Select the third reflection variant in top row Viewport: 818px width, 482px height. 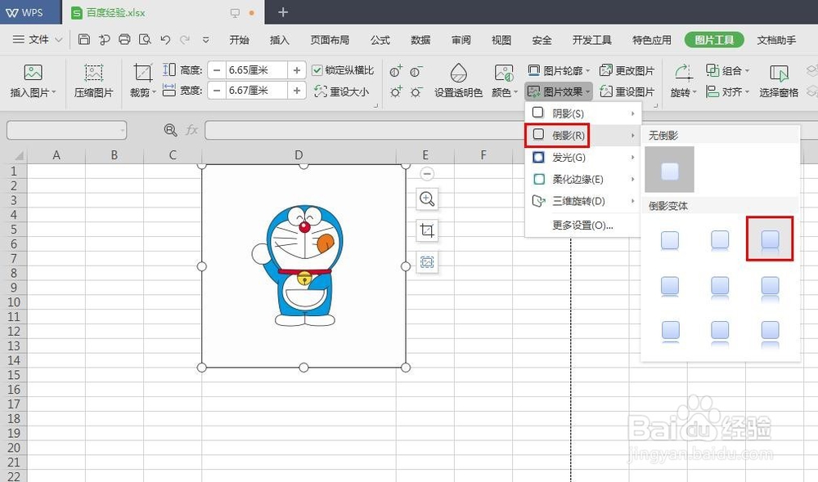tap(770, 239)
